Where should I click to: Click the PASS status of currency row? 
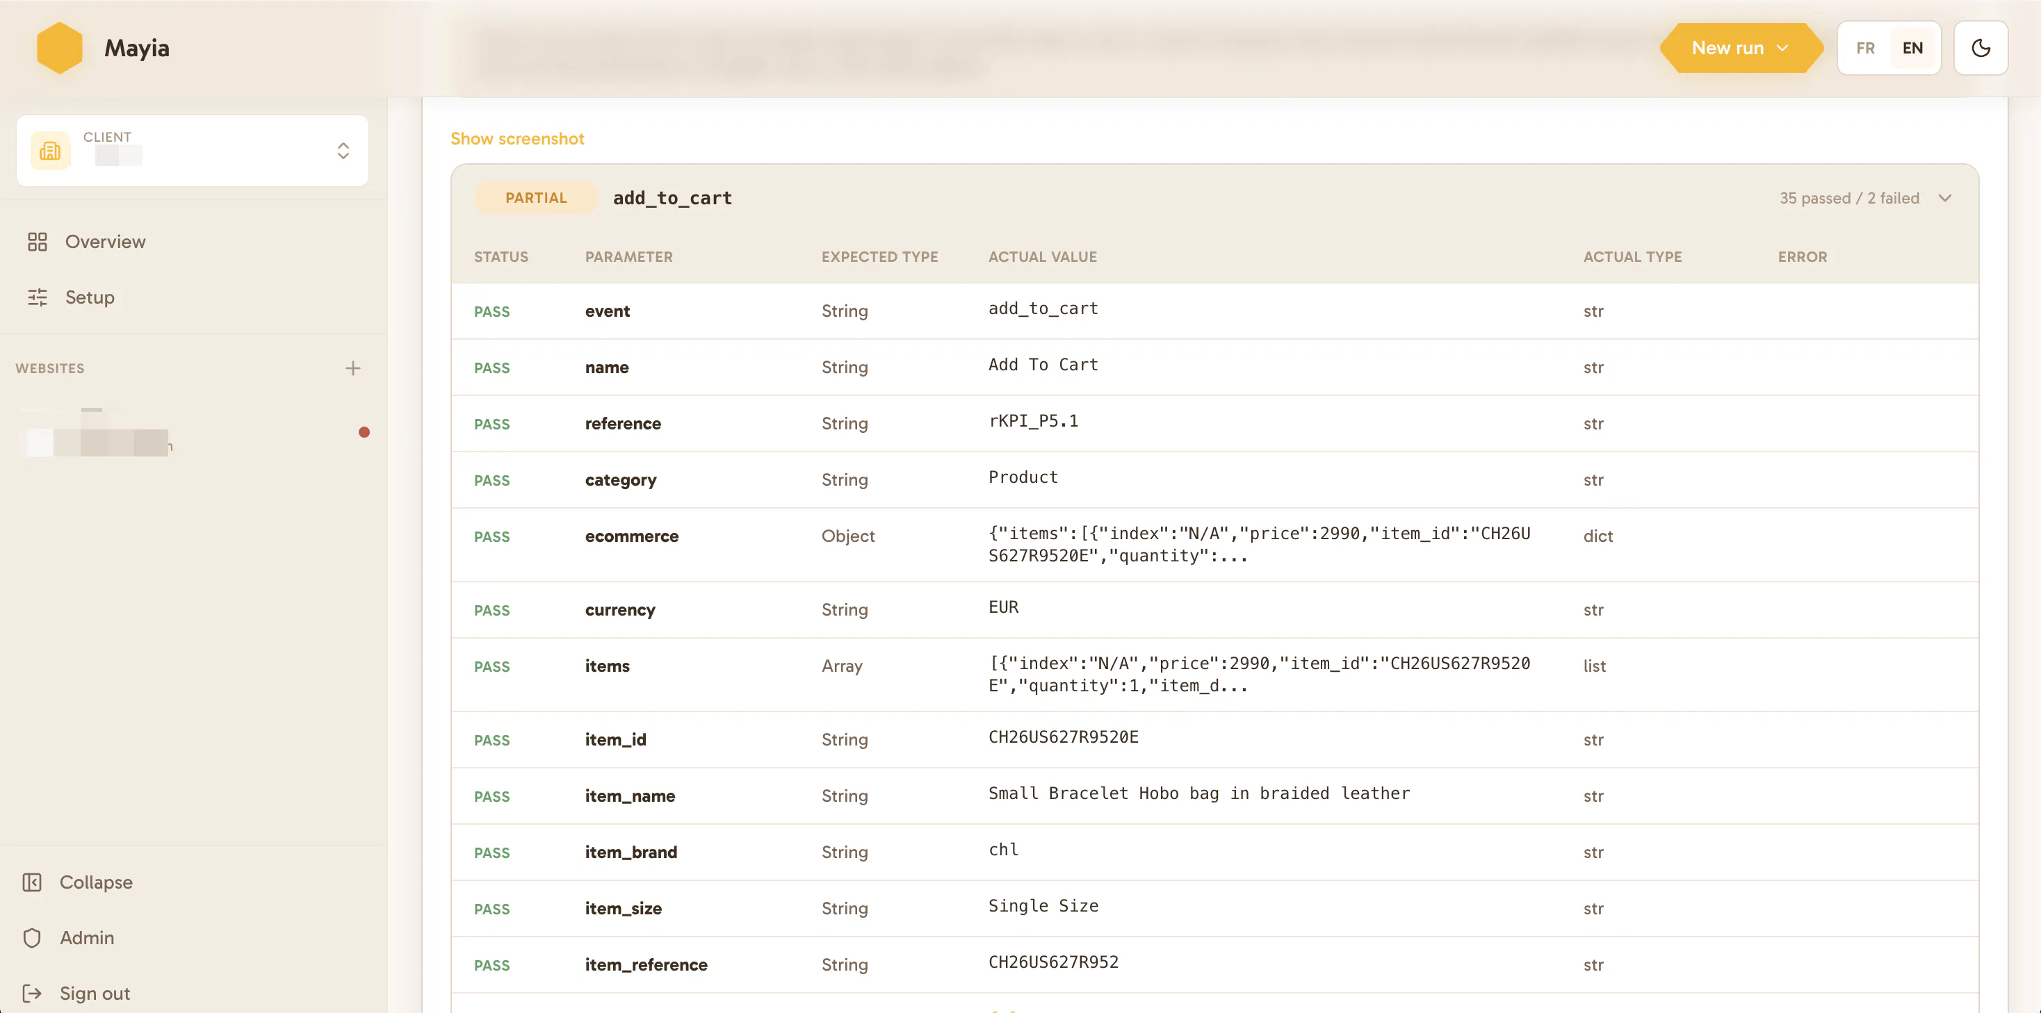[x=491, y=611]
